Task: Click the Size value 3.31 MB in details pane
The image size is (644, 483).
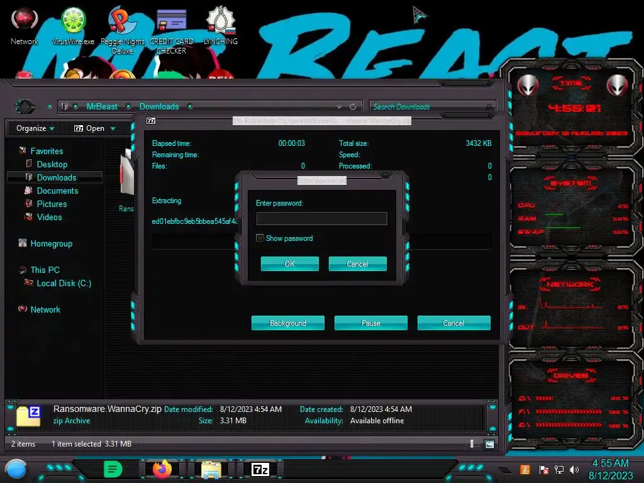Action: point(233,421)
